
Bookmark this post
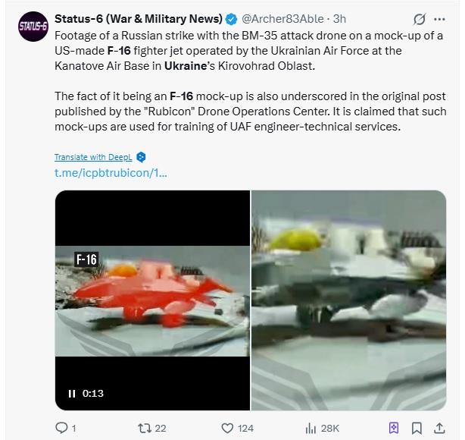[x=417, y=428]
